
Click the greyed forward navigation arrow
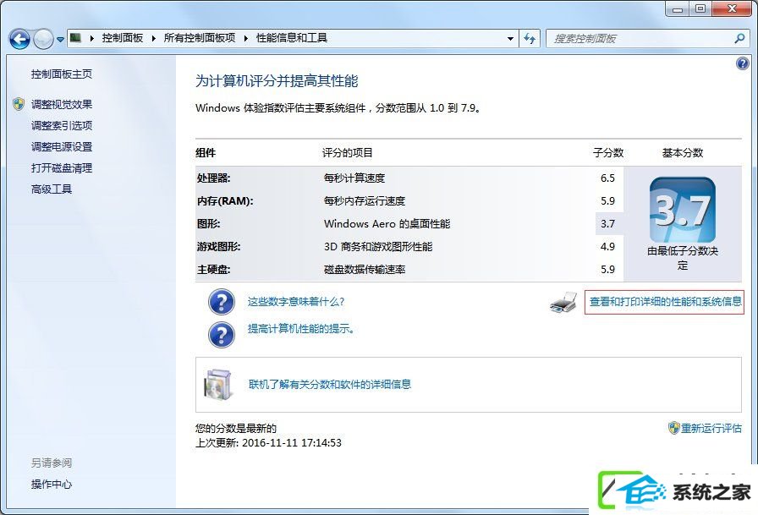43,39
